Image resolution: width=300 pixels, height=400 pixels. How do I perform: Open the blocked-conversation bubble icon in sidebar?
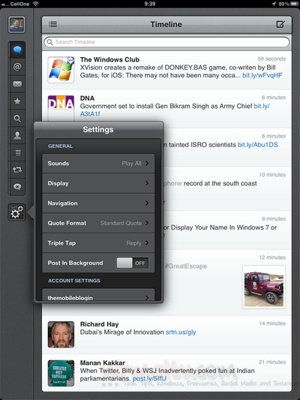click(x=17, y=187)
